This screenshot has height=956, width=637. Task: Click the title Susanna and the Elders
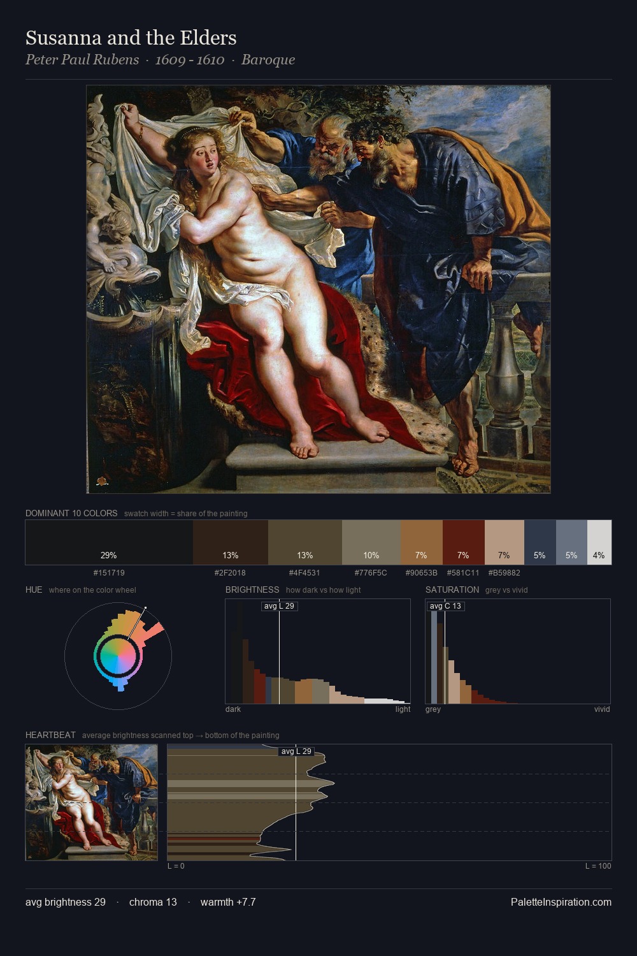click(131, 38)
